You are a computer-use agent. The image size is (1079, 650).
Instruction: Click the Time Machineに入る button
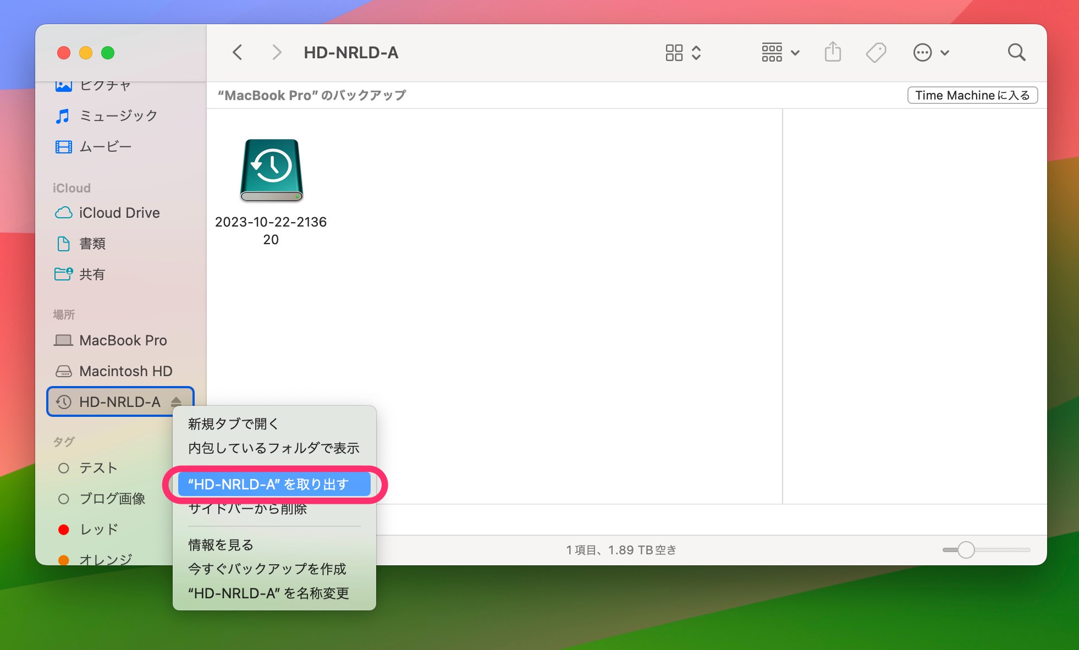pos(972,95)
